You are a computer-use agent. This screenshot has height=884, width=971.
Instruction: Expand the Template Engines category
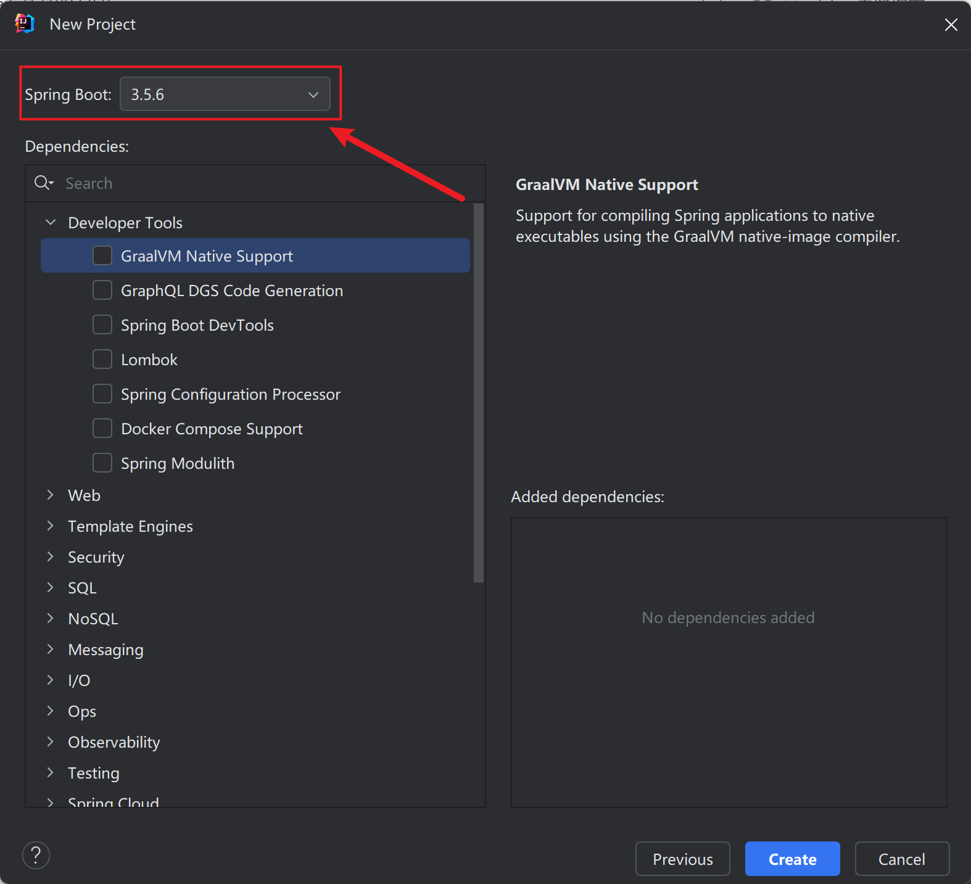click(x=51, y=526)
